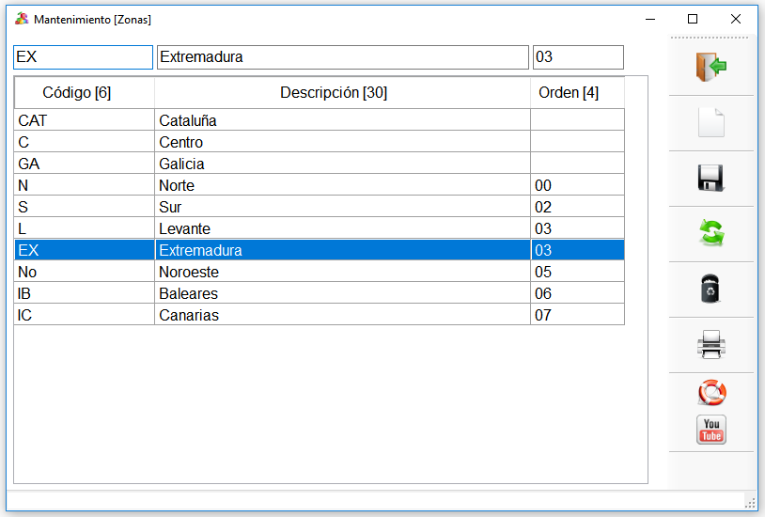The image size is (765, 517).
Task: Click the IC code cell
Action: (85, 314)
